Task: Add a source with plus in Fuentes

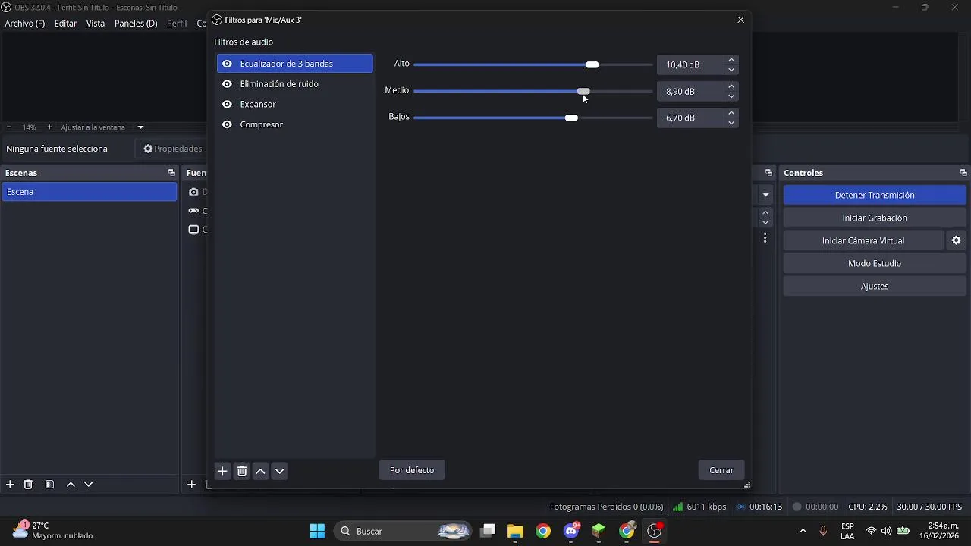Action: (192, 485)
